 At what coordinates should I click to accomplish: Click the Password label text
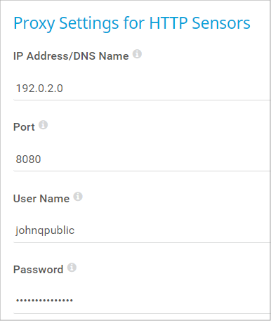(x=38, y=270)
